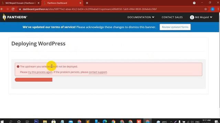Click the 'contact support' link
This screenshot has width=220, height=123.
tap(98, 72)
